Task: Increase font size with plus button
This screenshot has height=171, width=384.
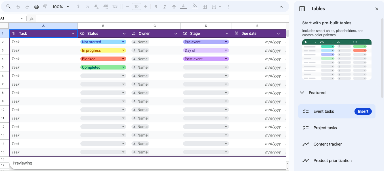Action: [x=146, y=7]
